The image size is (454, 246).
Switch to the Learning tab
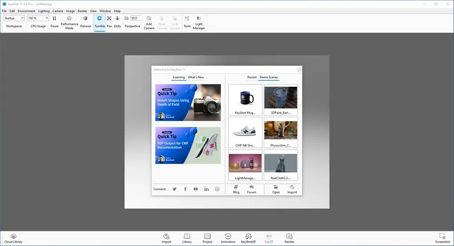point(179,77)
